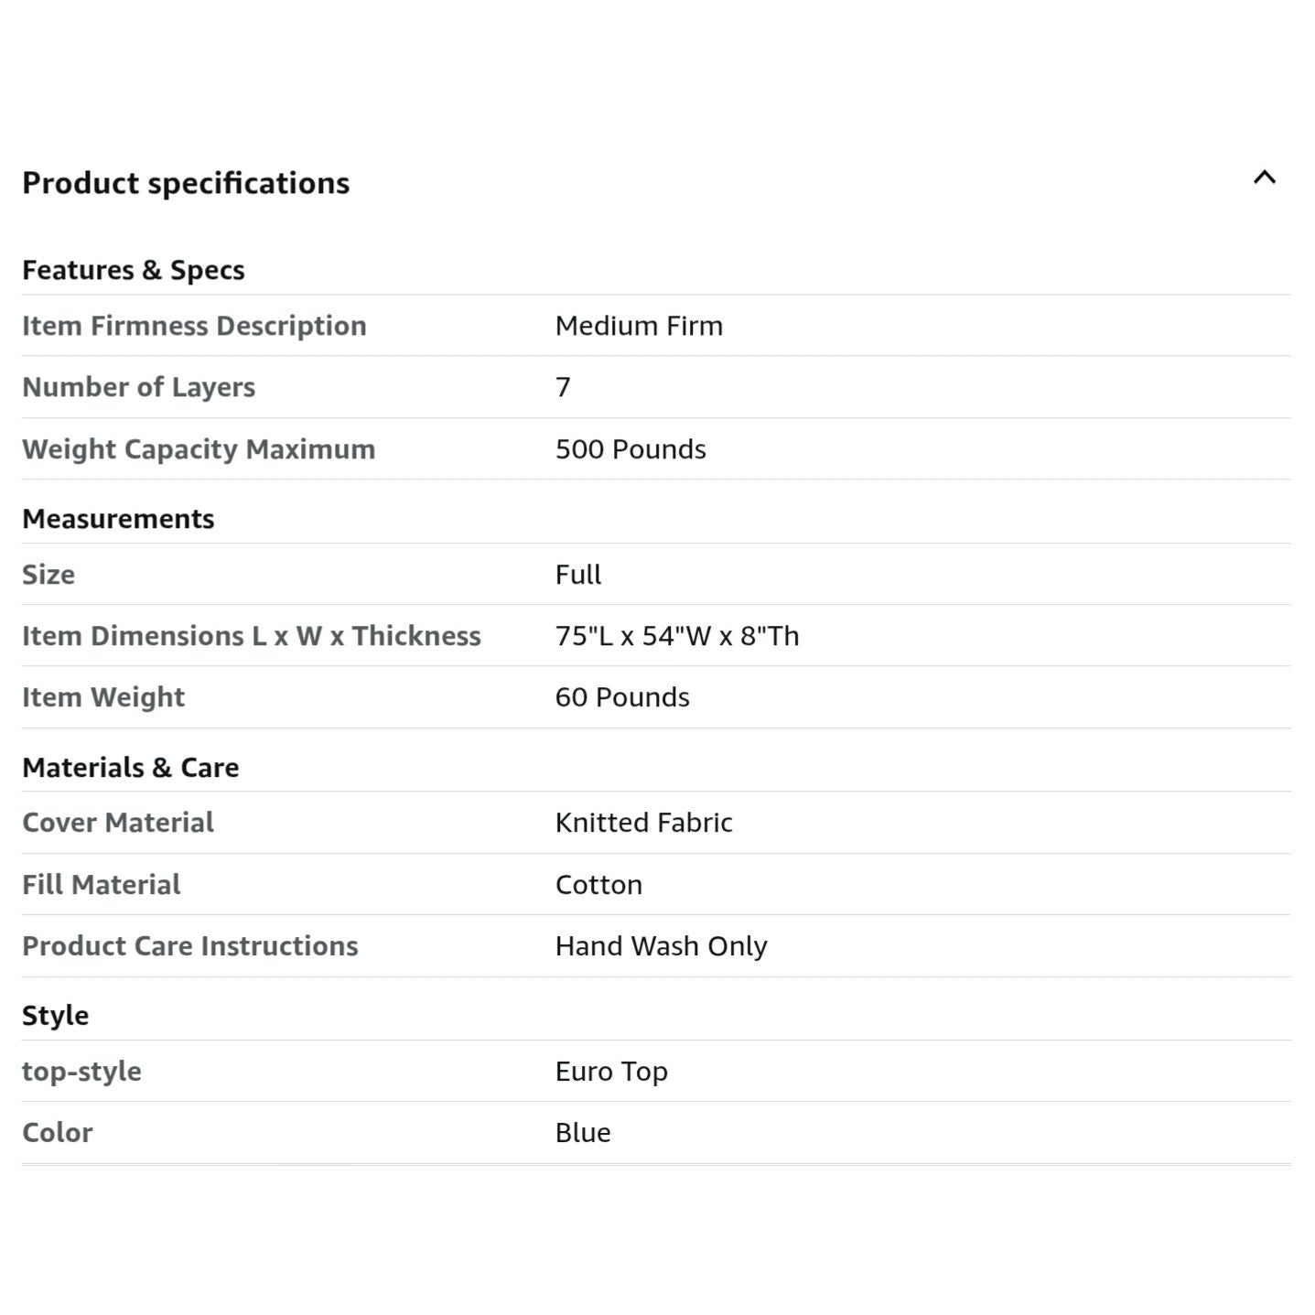Click the Style section heading
This screenshot has width=1315, height=1315.
(56, 1015)
